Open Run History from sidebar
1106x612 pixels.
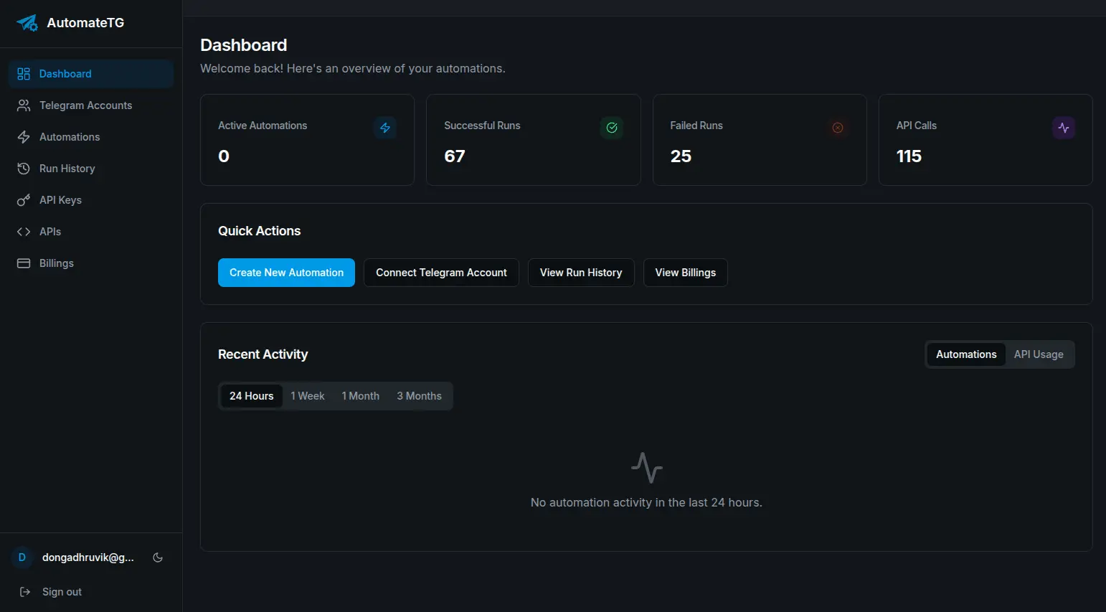pos(91,169)
